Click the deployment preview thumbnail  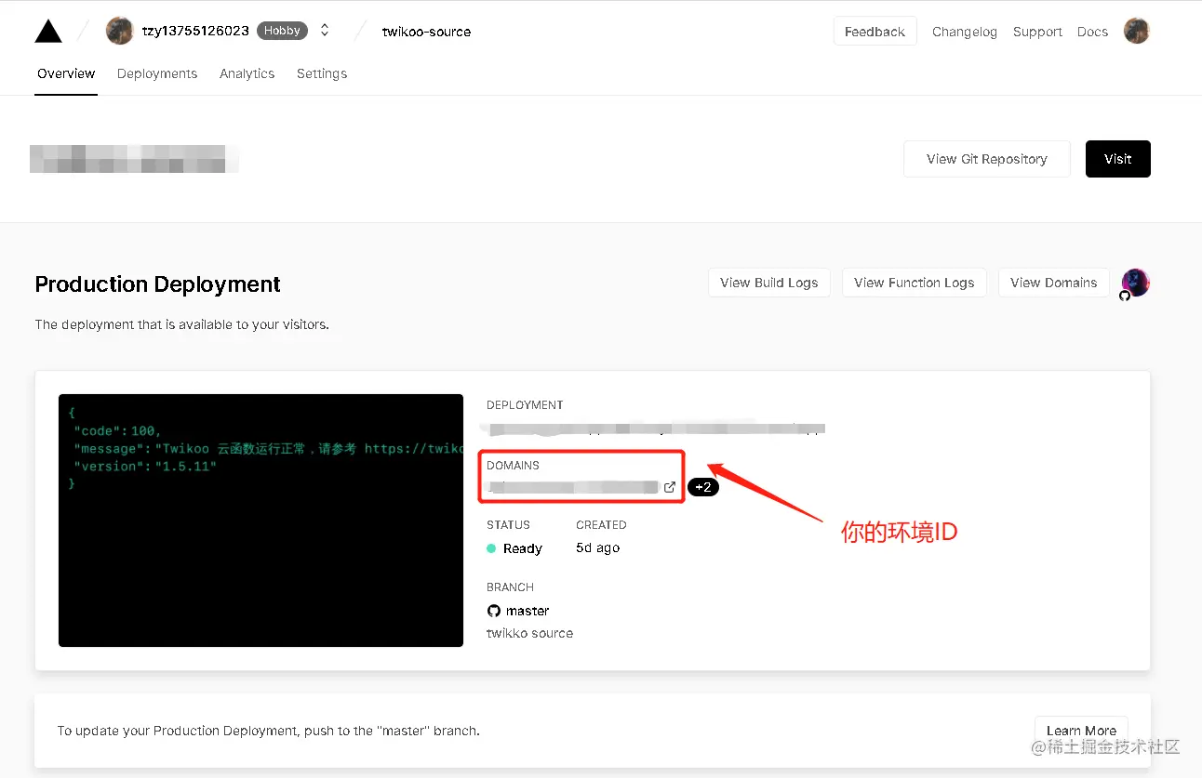point(260,521)
